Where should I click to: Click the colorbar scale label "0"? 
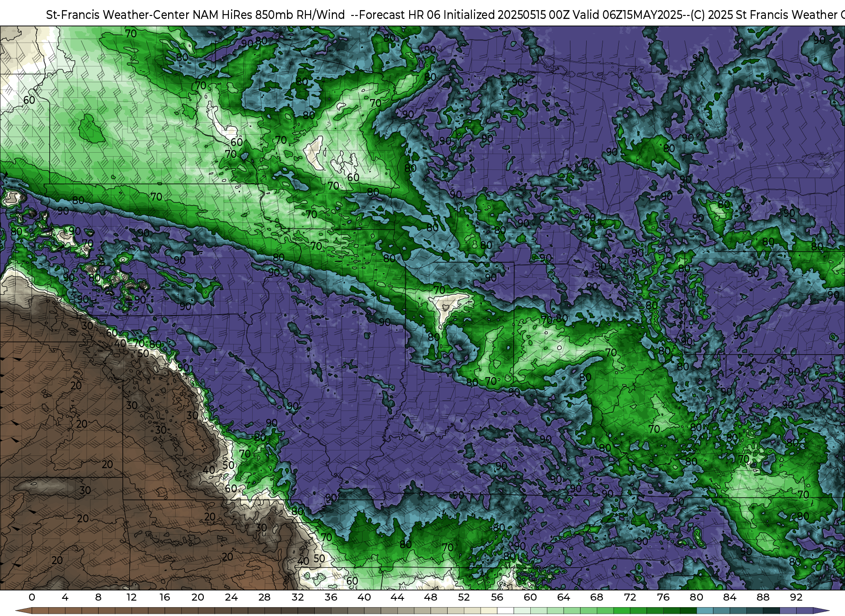click(32, 598)
